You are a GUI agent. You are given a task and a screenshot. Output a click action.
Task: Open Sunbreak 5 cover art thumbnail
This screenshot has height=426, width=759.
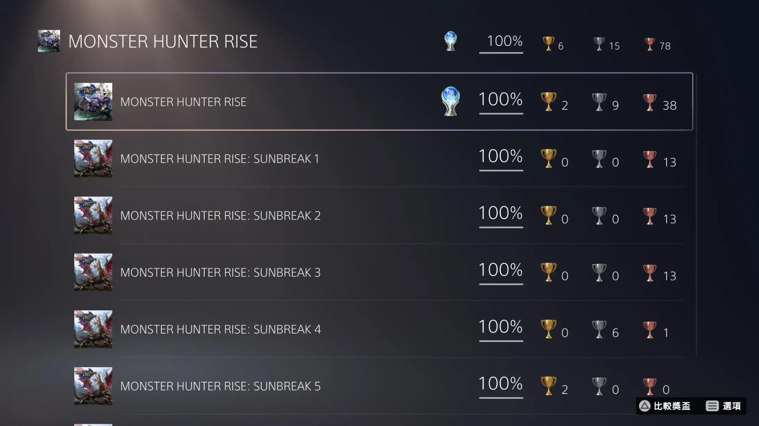click(x=93, y=386)
